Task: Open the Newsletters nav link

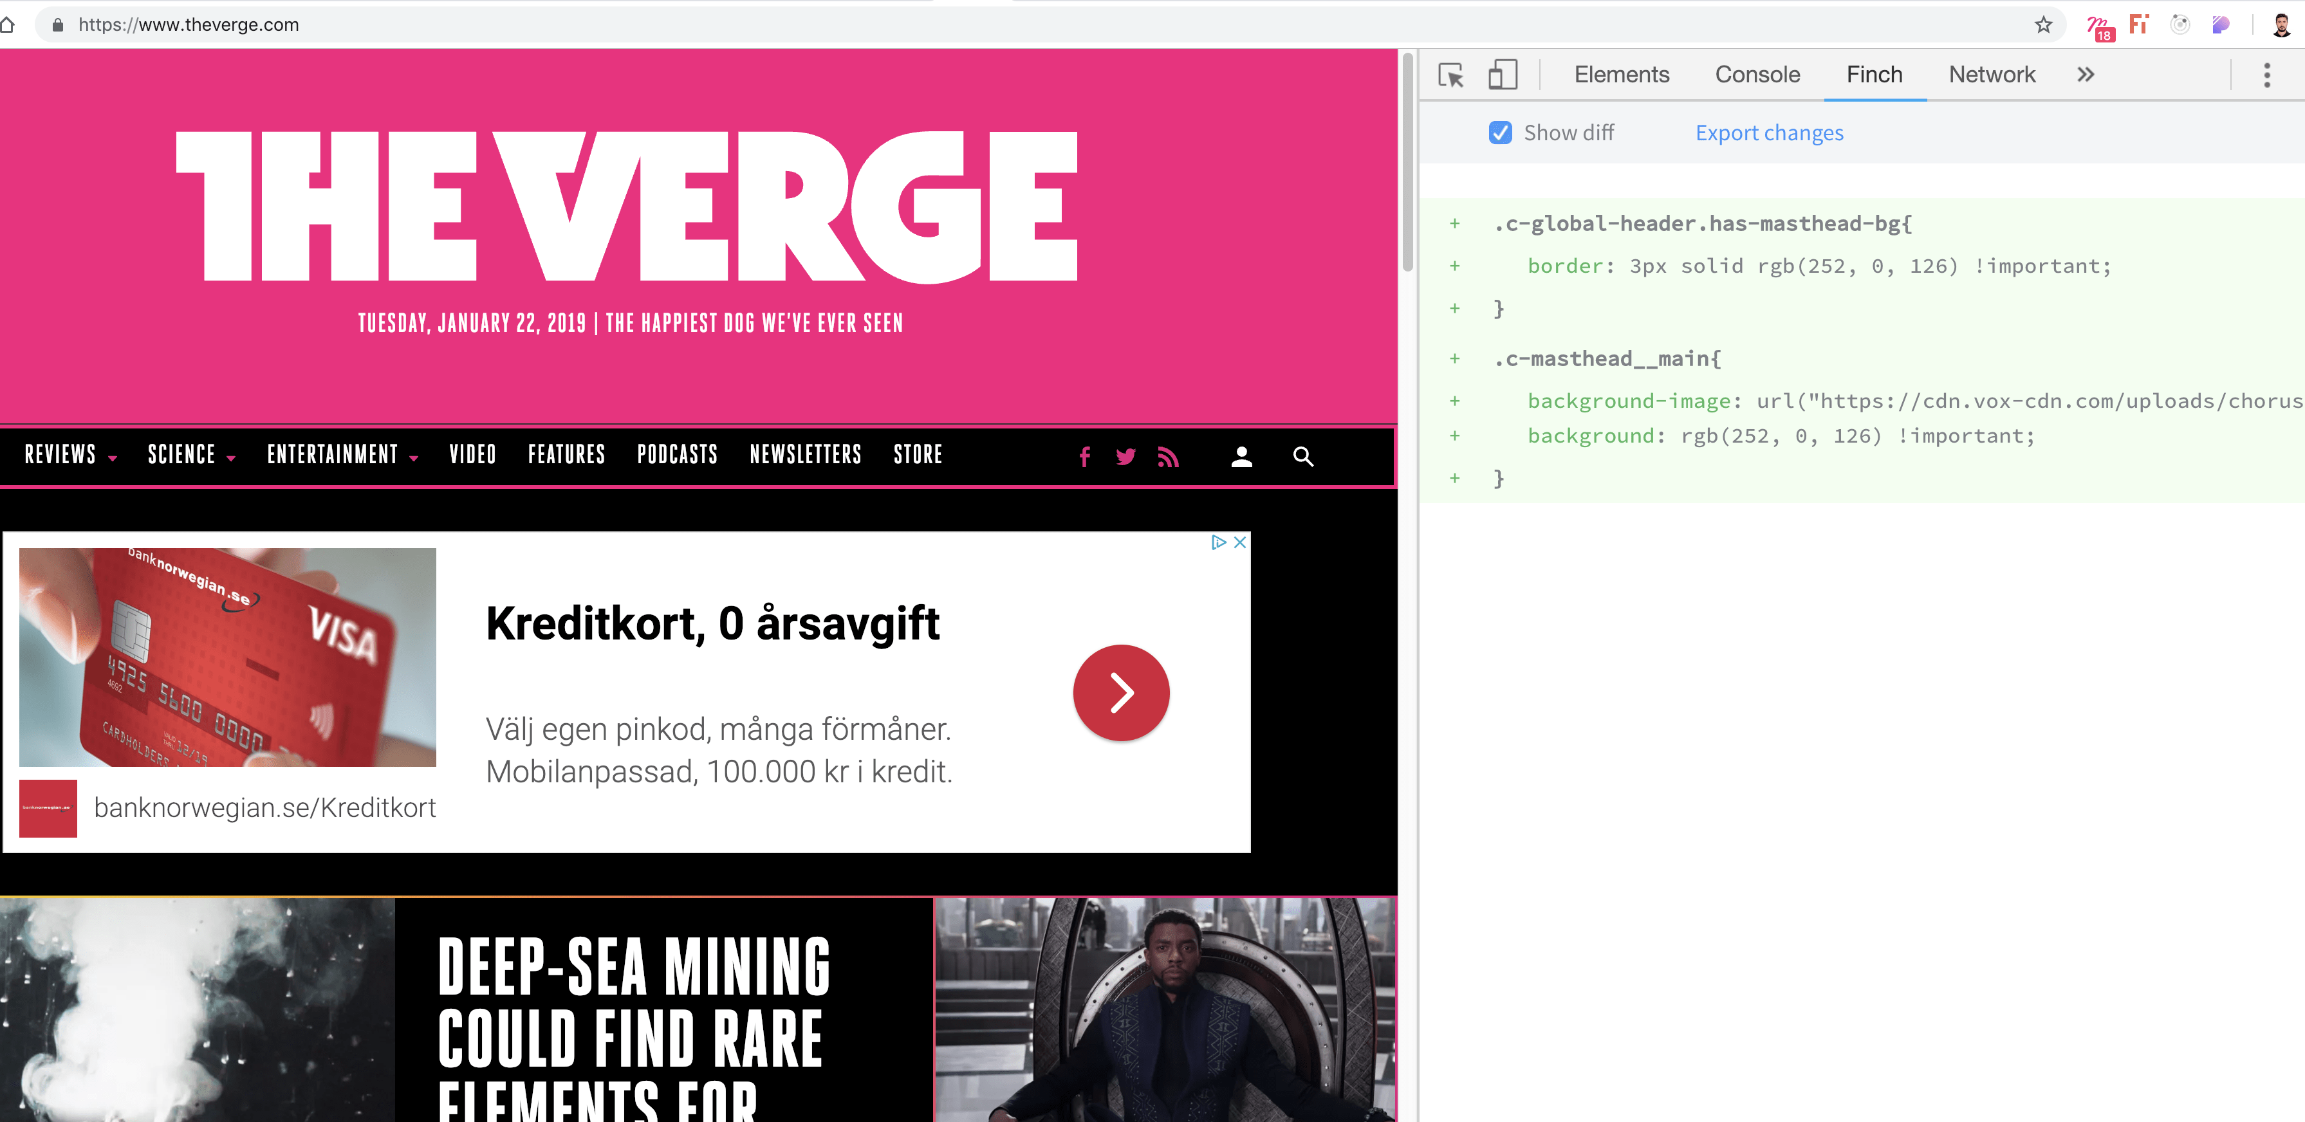Action: click(805, 455)
